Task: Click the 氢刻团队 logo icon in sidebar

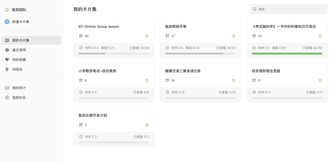Action: [7, 10]
